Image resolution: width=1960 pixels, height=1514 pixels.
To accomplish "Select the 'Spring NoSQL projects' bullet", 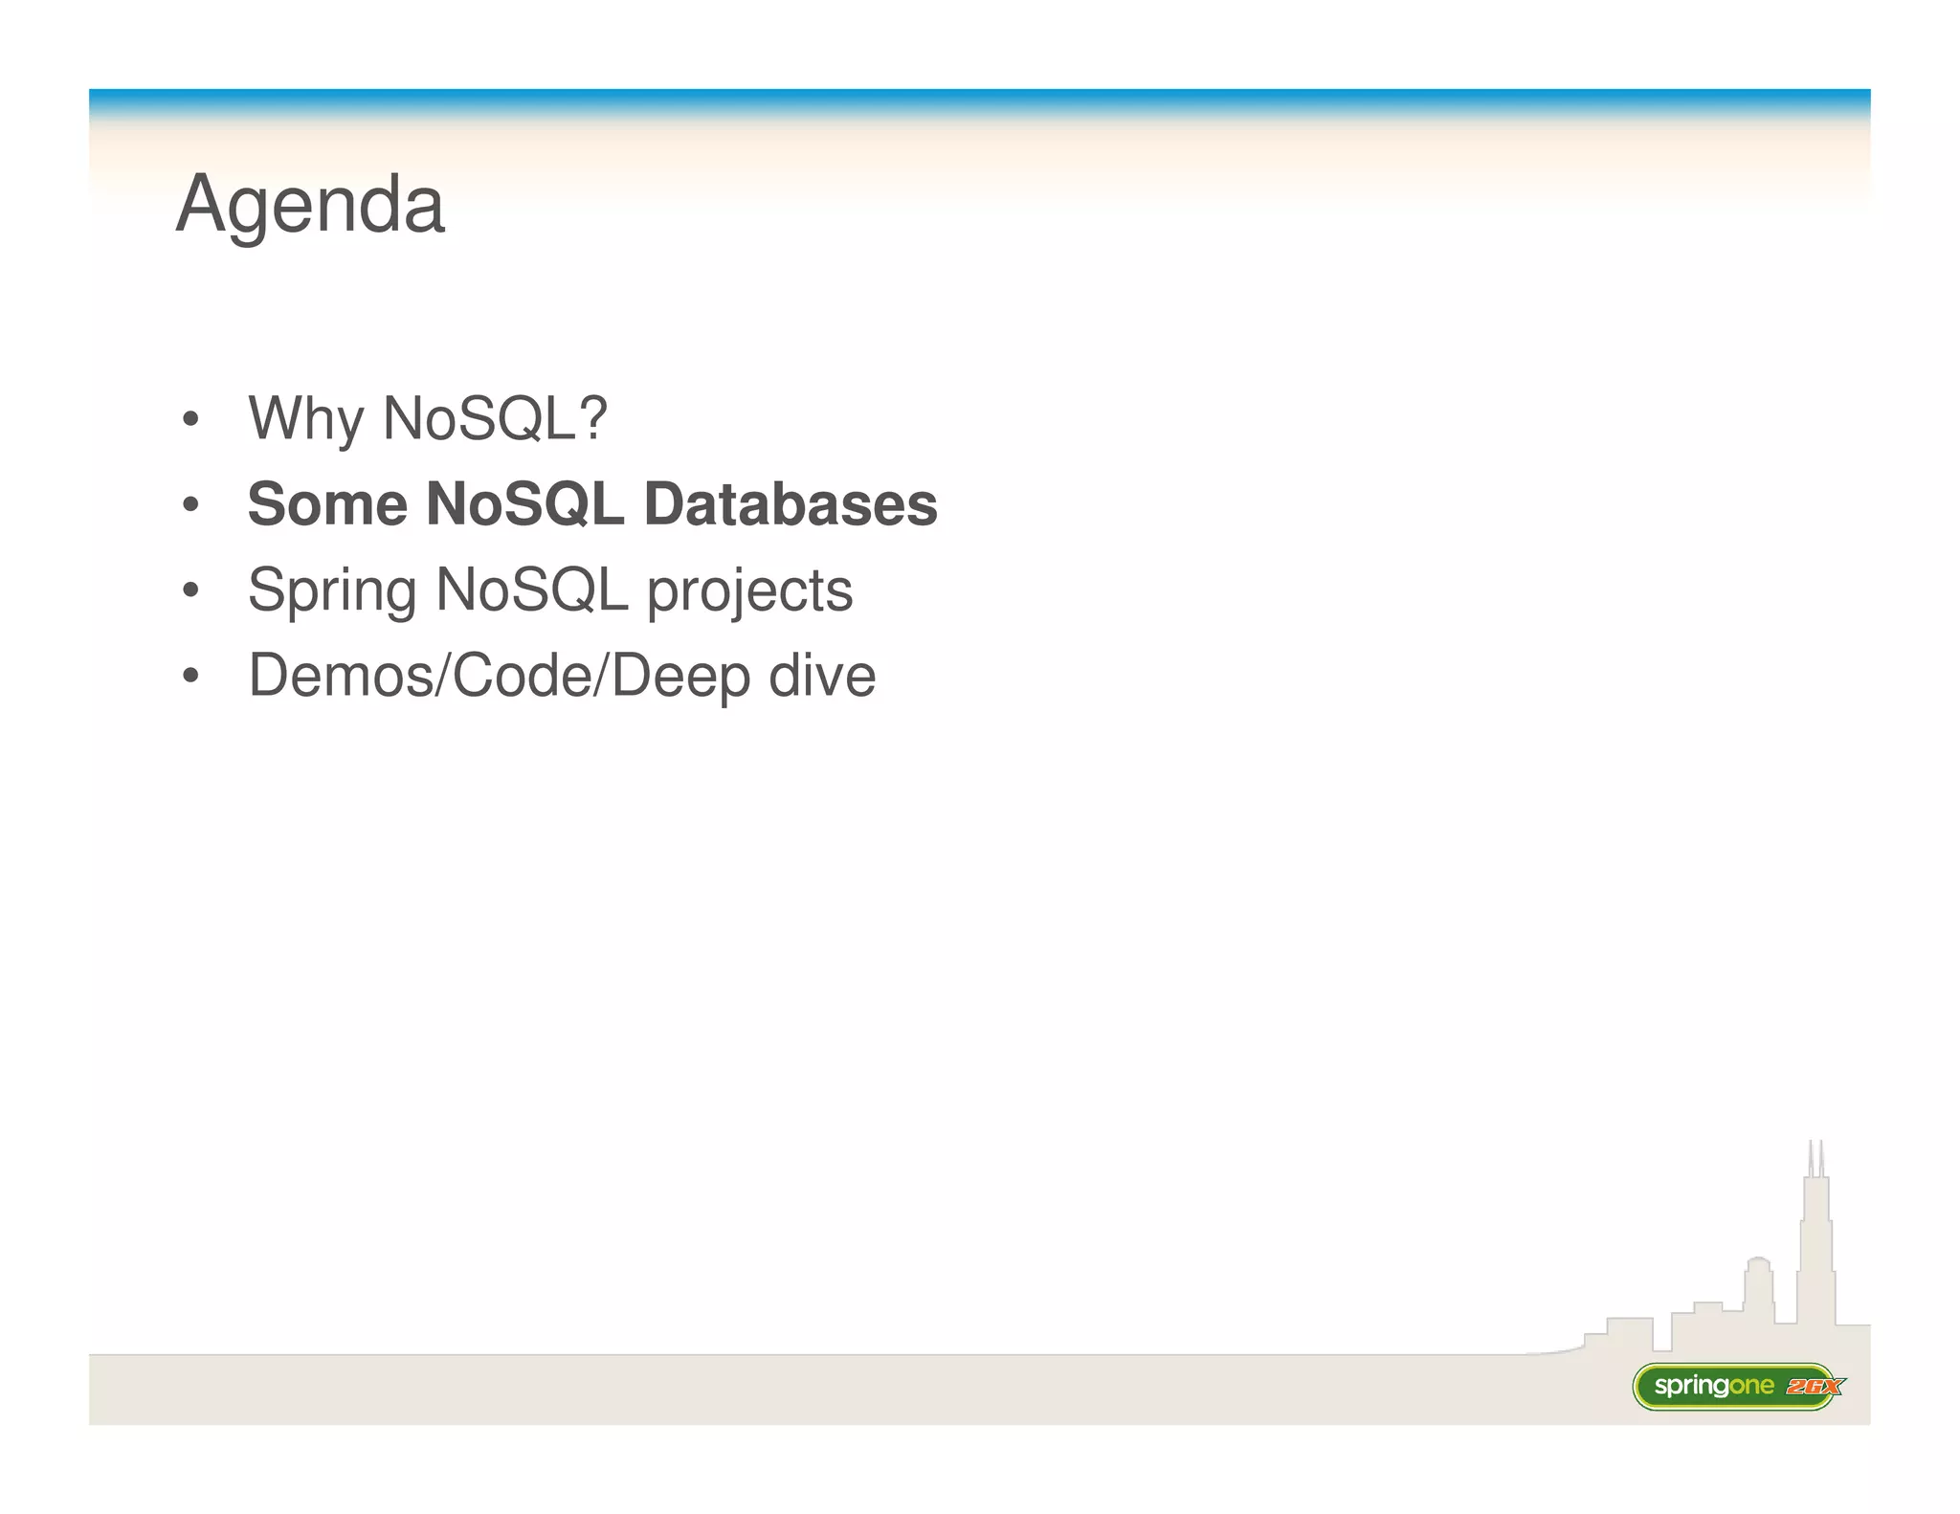I will pyautogui.click(x=550, y=590).
